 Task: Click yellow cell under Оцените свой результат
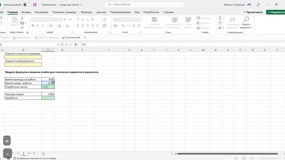pos(23,64)
